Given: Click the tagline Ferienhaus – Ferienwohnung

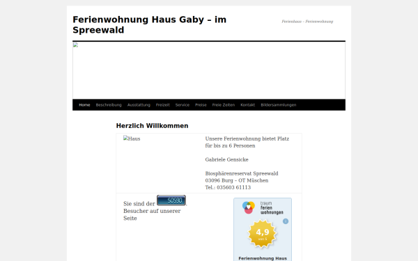Looking at the screenshot, I should tap(307, 22).
